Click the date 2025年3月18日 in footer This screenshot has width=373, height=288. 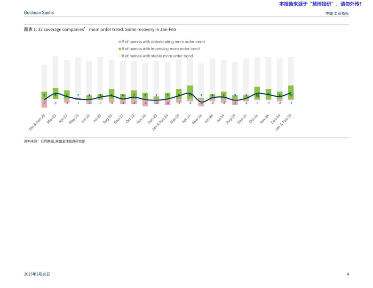(37, 274)
